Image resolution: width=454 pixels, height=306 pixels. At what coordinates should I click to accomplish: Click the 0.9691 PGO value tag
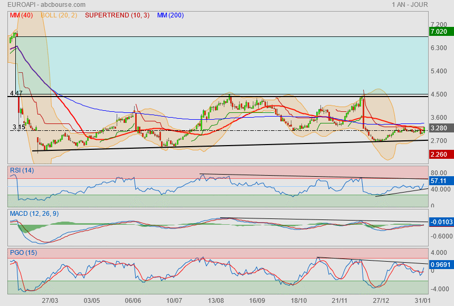coord(441,265)
